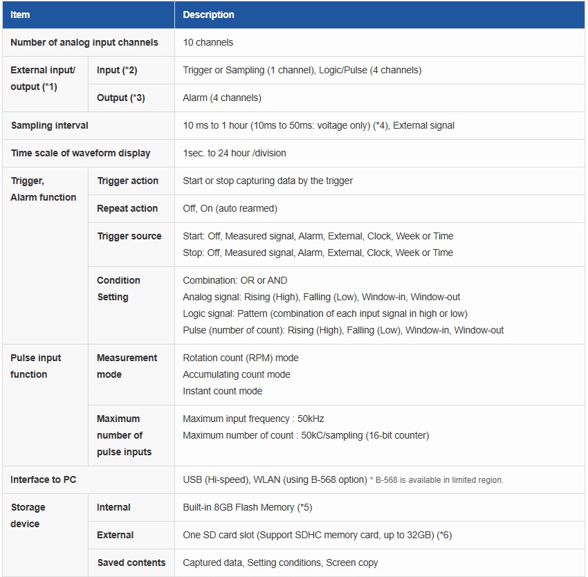Click the "Interface to PC" row label

(x=44, y=479)
